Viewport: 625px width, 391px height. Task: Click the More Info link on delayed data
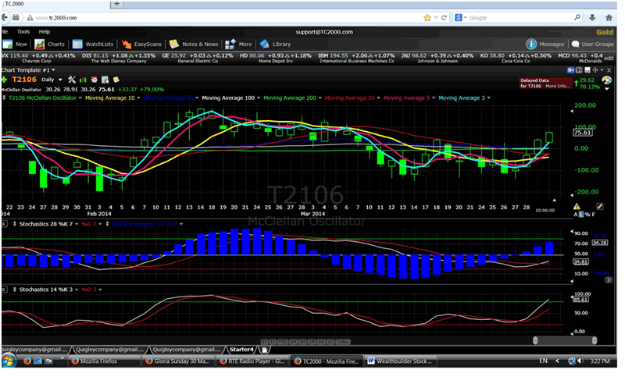557,86
